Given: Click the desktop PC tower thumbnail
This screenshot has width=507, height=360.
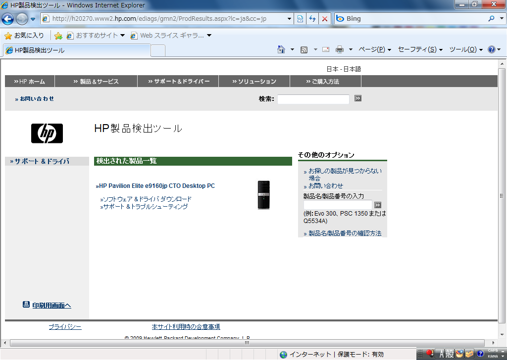Looking at the screenshot, I should point(263,195).
